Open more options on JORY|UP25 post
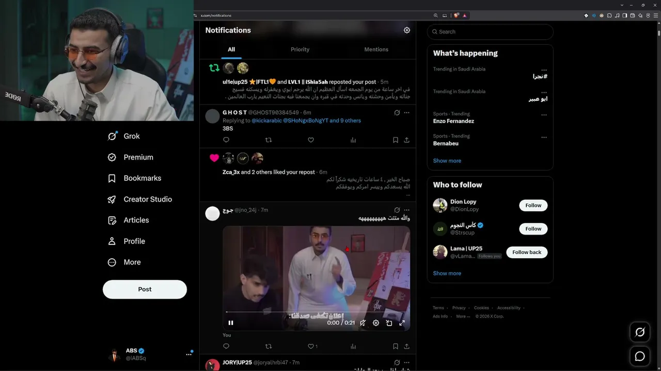The height and width of the screenshot is (371, 661). click(407, 363)
